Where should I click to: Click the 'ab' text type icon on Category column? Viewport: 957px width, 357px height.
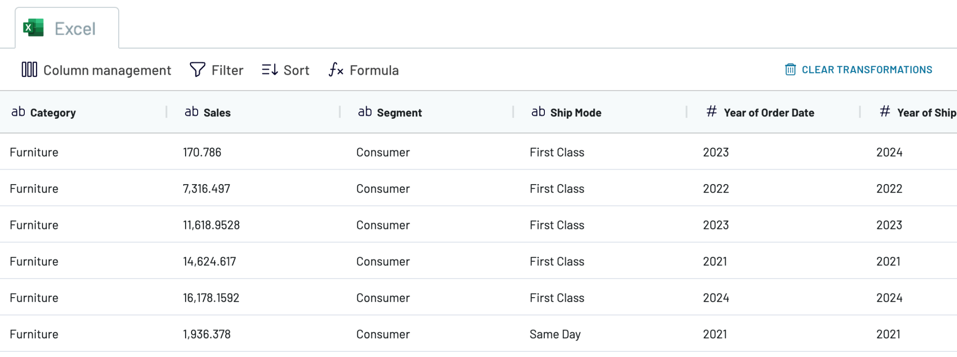[x=18, y=111]
